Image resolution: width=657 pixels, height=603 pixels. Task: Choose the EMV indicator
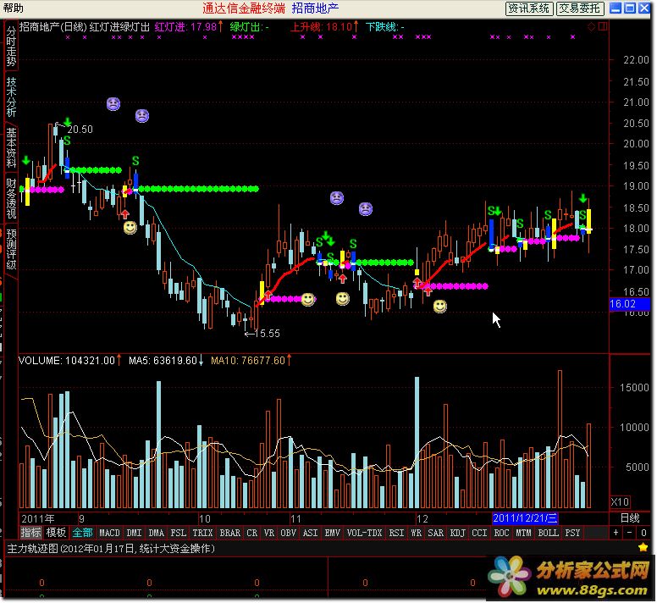tap(332, 532)
